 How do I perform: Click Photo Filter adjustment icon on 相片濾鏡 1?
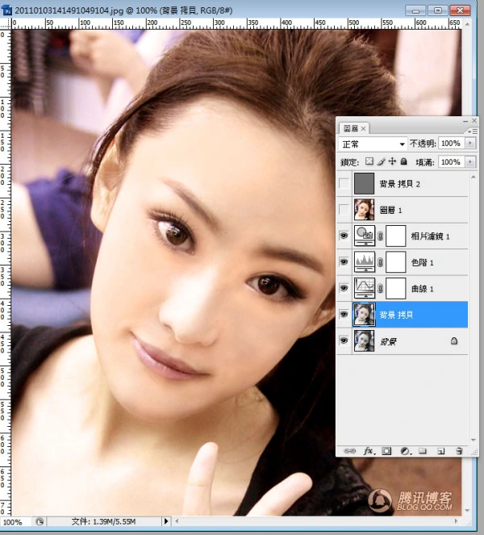tap(365, 236)
